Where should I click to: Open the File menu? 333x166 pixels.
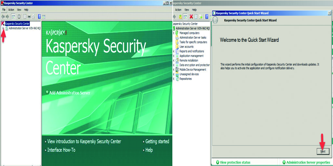click(x=4, y=10)
